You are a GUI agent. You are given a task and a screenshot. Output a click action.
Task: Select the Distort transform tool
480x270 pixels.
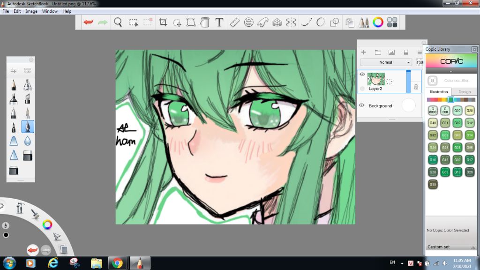[191, 22]
